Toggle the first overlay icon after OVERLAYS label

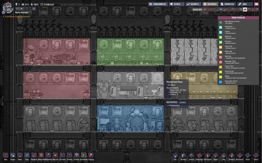tap(205, 9)
